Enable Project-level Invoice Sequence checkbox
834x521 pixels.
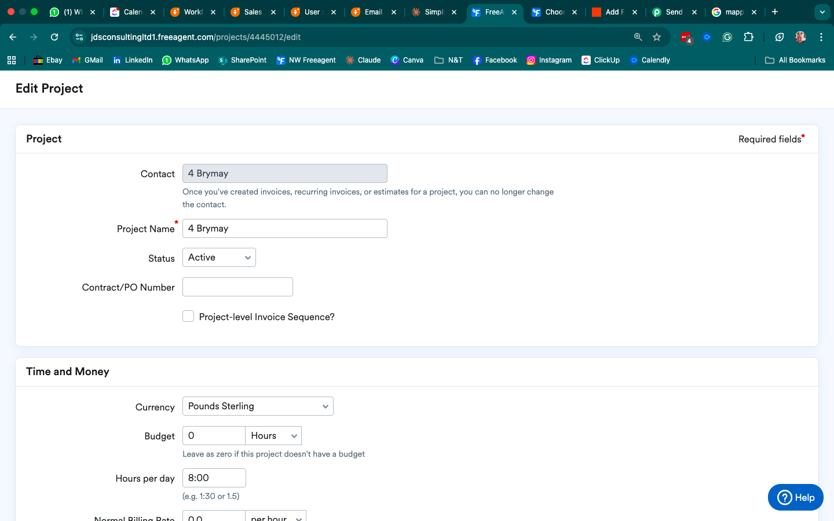pyautogui.click(x=188, y=316)
